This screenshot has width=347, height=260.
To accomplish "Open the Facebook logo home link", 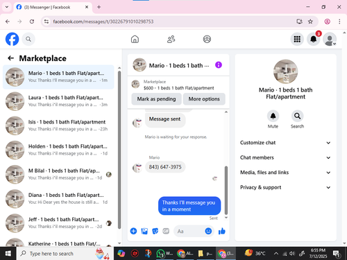I will tap(12, 39).
